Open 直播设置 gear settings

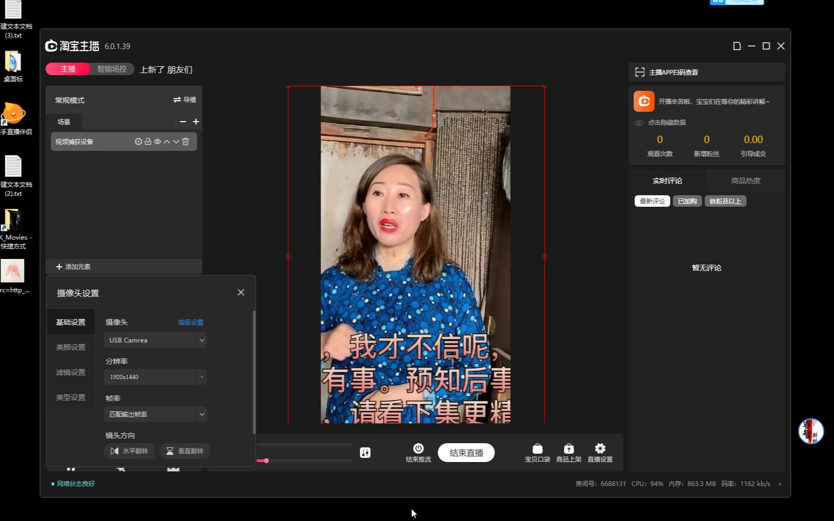click(600, 448)
